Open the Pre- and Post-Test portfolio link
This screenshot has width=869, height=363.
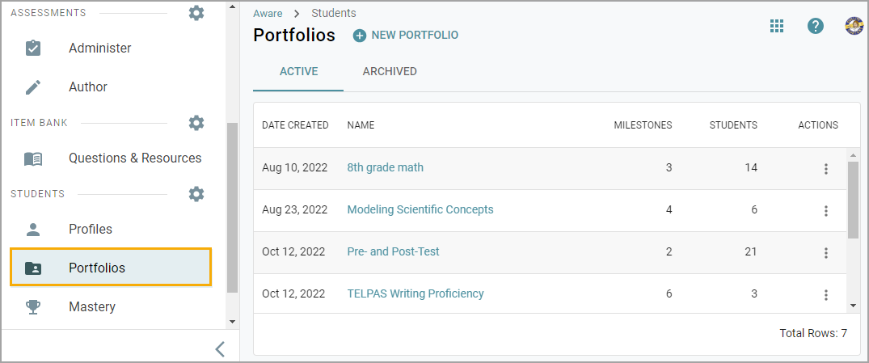(x=393, y=251)
